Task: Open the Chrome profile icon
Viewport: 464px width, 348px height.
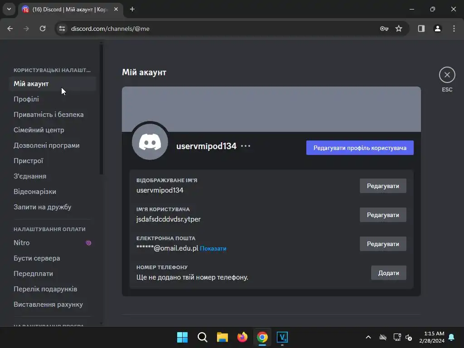Action: click(438, 29)
